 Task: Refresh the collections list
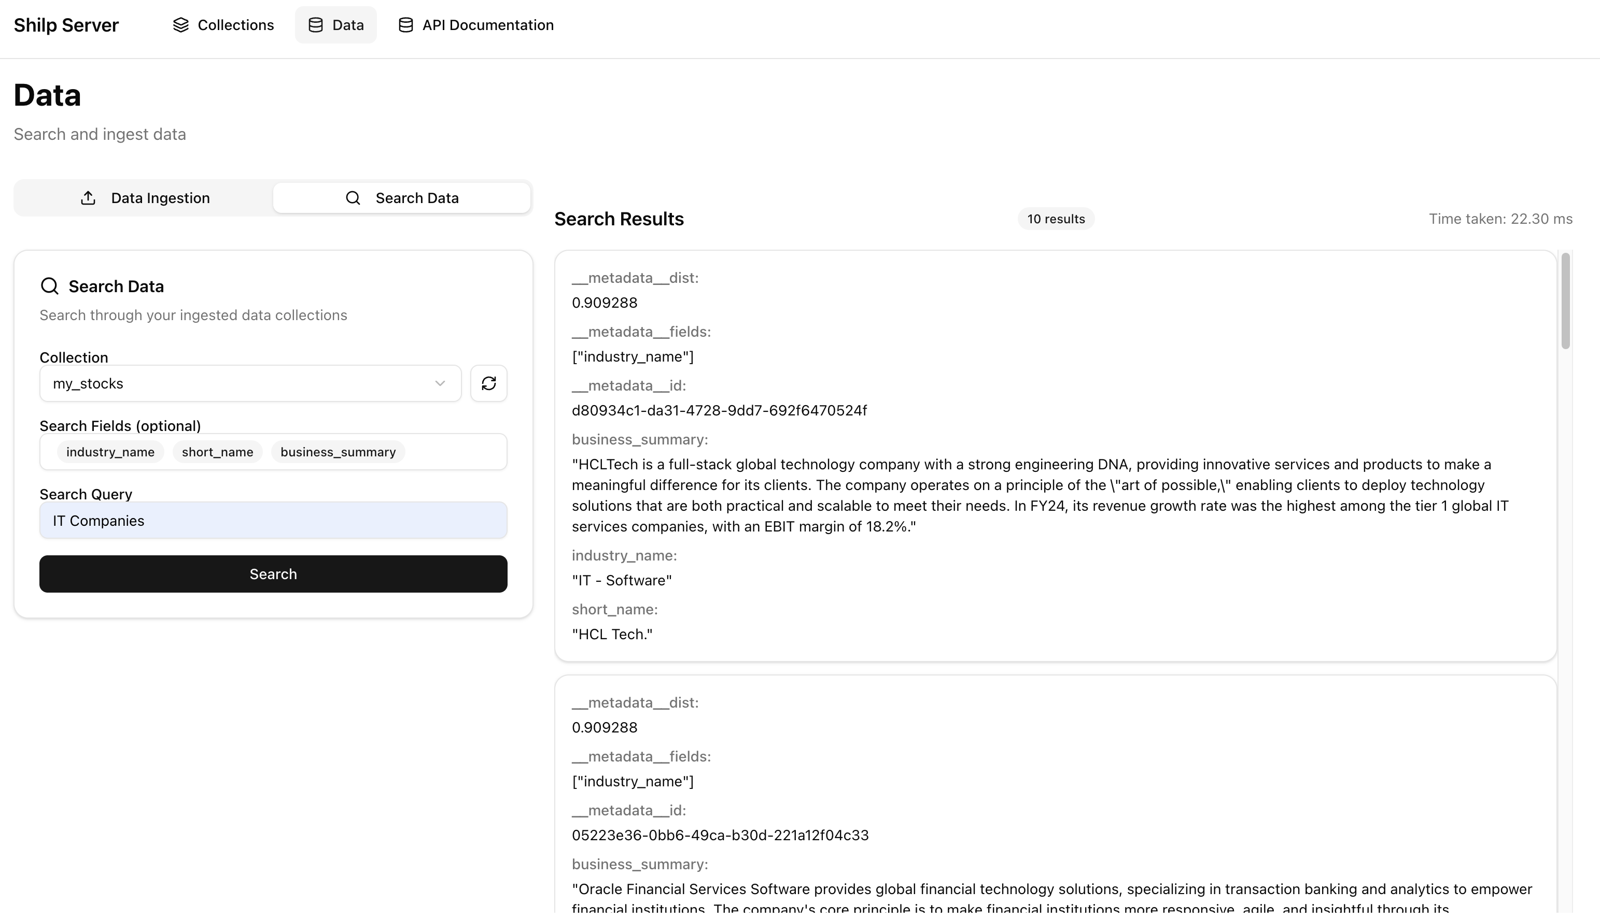[x=488, y=383]
